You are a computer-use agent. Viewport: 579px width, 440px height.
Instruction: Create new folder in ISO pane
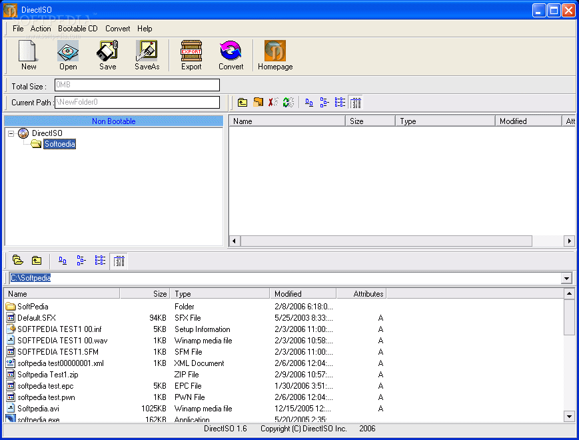click(258, 103)
